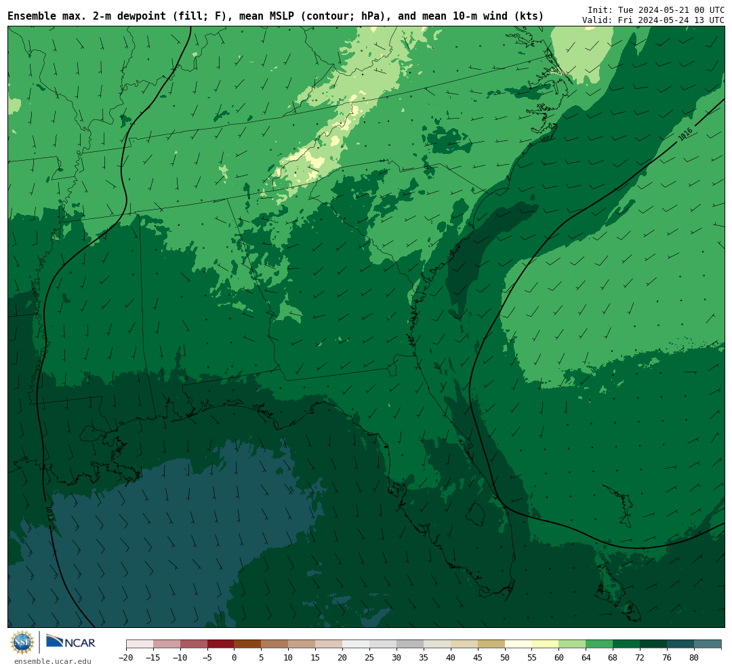This screenshot has height=670, width=732.
Task: Click the pale yellow swatch between 50 and 55
Action: click(518, 644)
